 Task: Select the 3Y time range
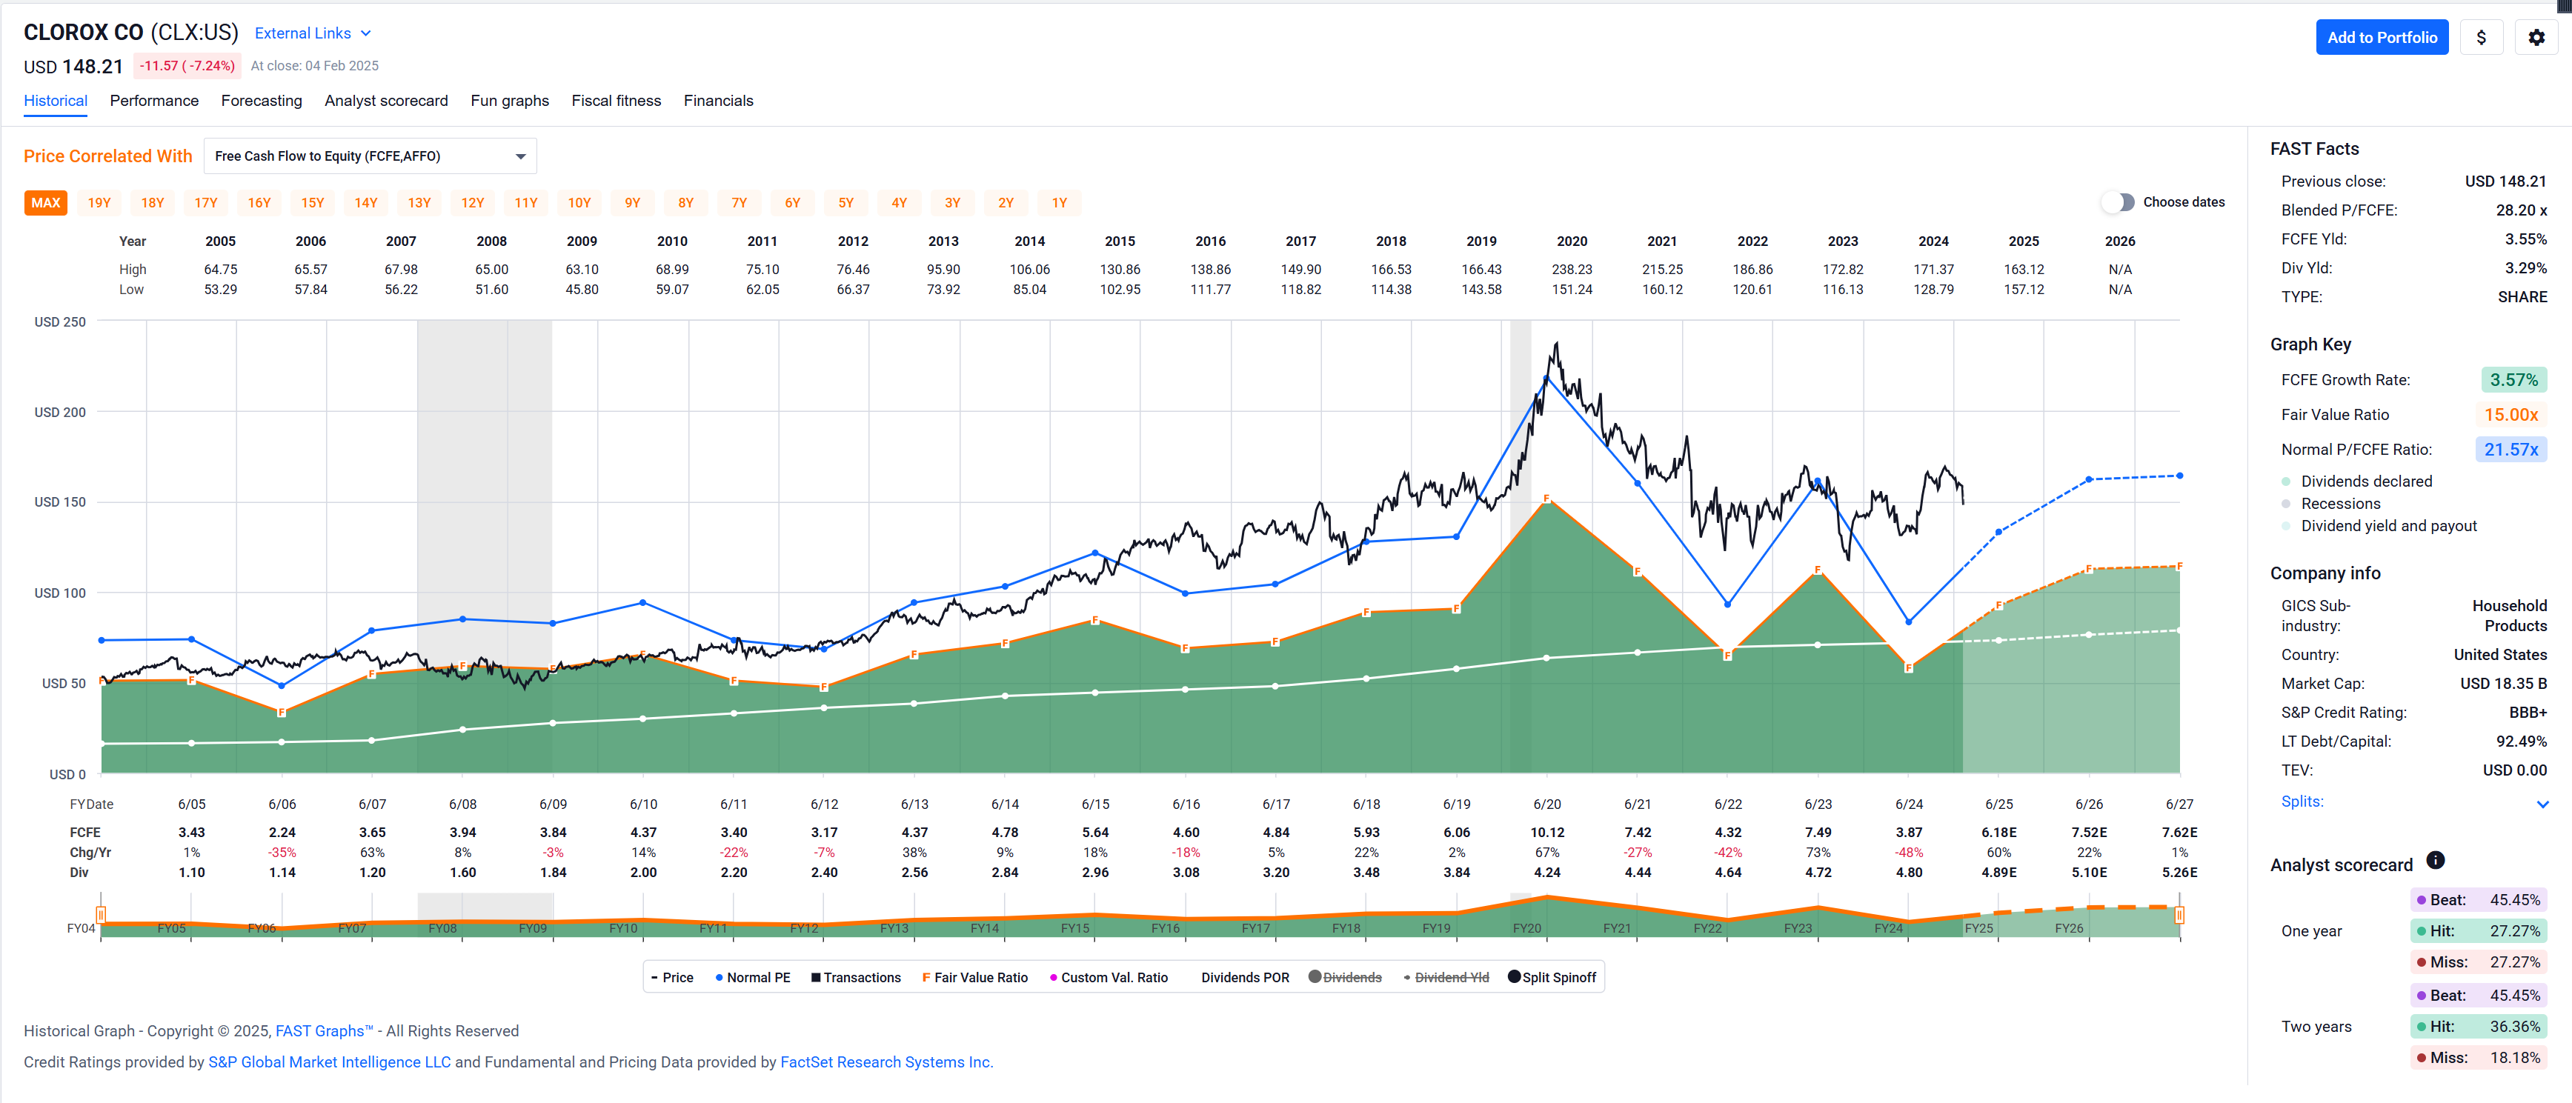click(x=952, y=203)
